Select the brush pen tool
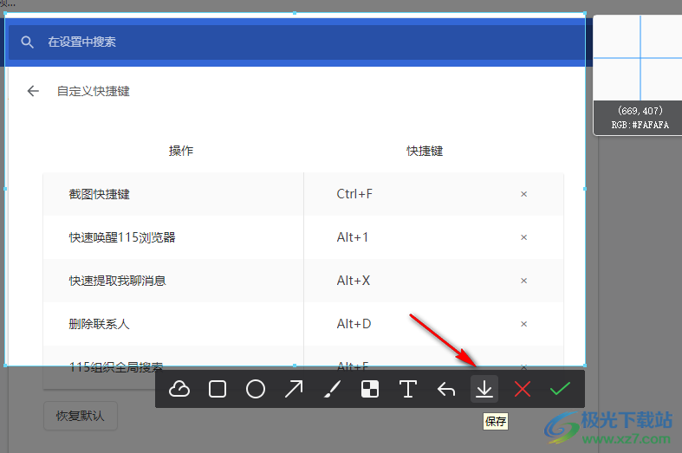This screenshot has width=682, height=453. coord(332,389)
